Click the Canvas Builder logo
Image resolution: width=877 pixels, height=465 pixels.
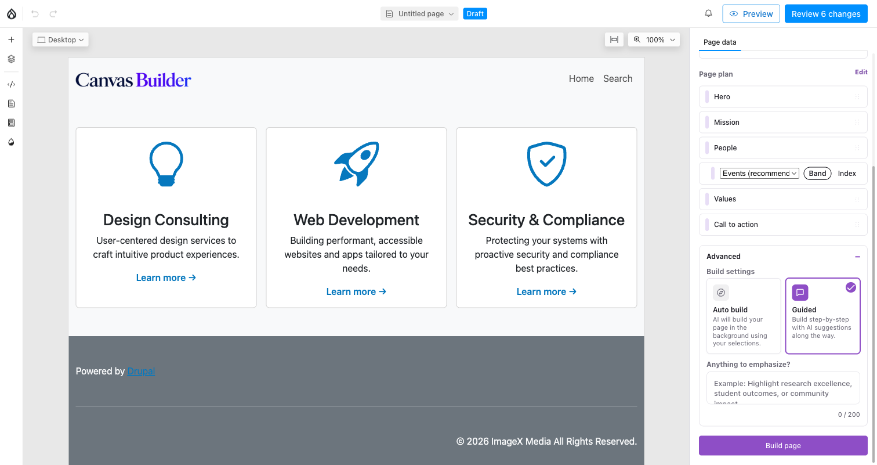pyautogui.click(x=133, y=80)
